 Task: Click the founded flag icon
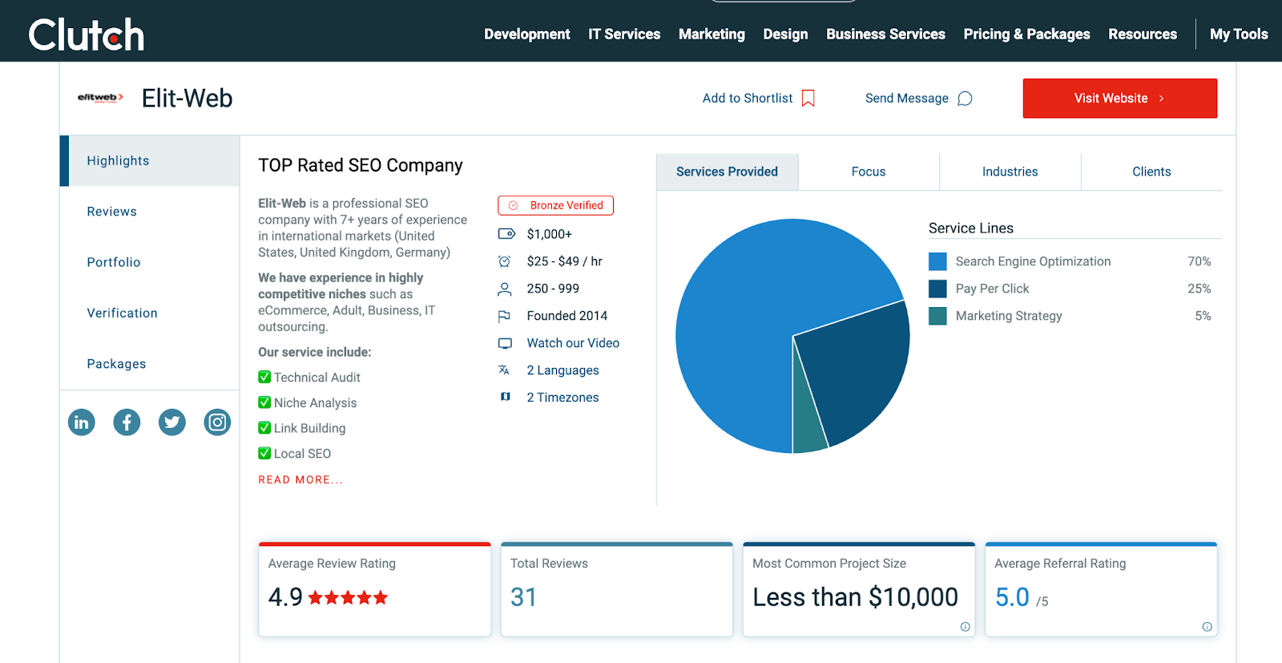[505, 316]
